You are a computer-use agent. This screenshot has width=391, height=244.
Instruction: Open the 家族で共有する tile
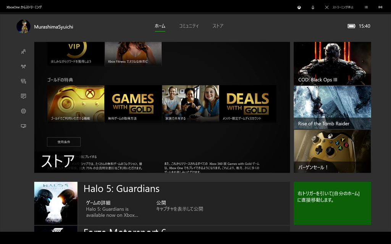point(191,104)
